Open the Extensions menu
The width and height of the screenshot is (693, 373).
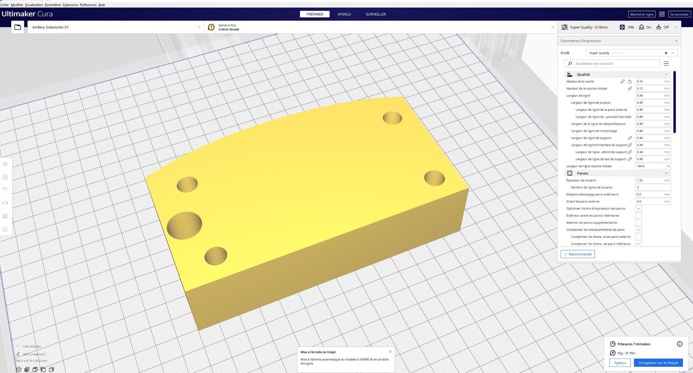tap(70, 5)
